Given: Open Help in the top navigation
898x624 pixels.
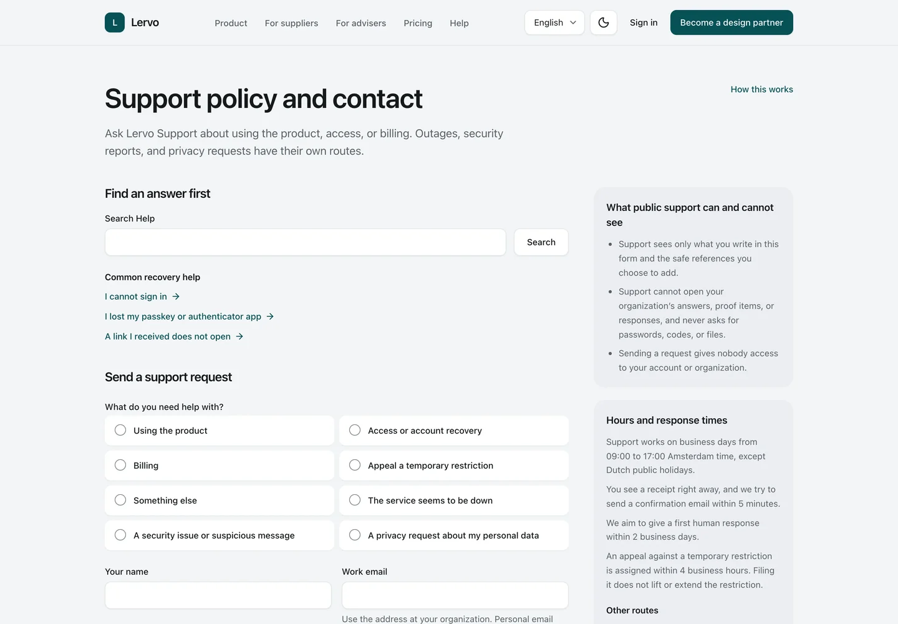Looking at the screenshot, I should tap(459, 23).
